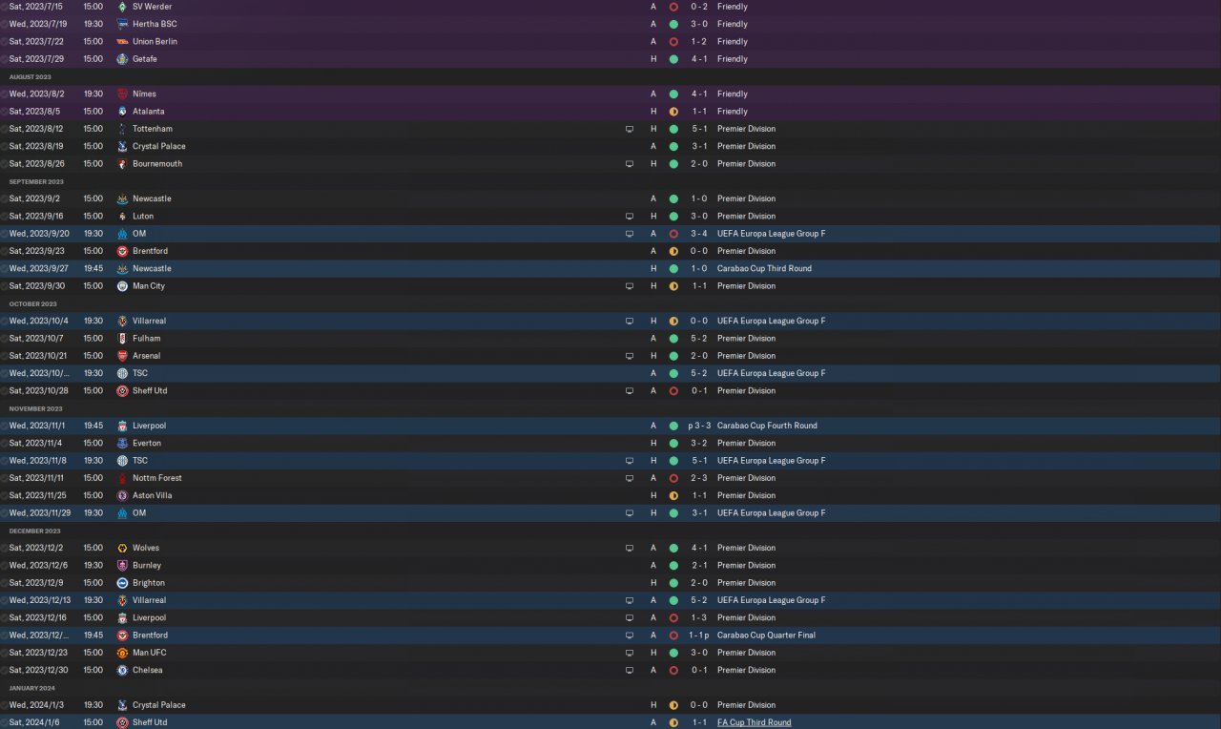The image size is (1221, 729).
Task: Click the Getafe club badge
Action: [x=122, y=59]
